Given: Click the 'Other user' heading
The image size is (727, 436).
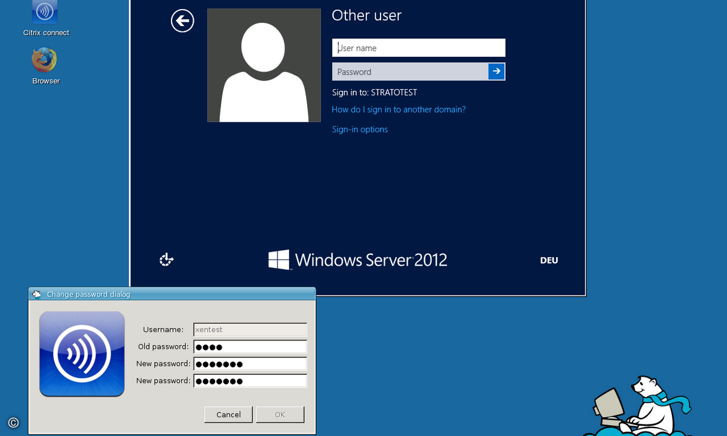Looking at the screenshot, I should 367,16.
